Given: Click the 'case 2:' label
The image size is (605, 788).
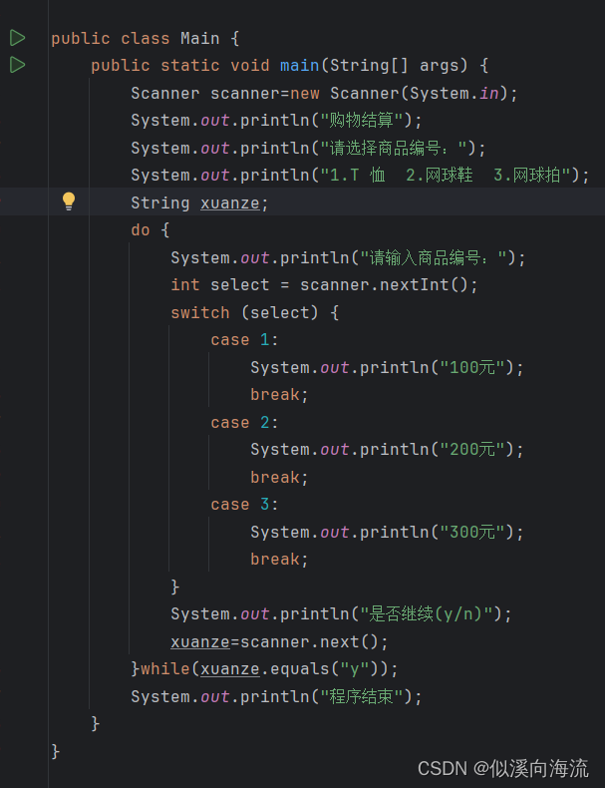Looking at the screenshot, I should click(244, 422).
